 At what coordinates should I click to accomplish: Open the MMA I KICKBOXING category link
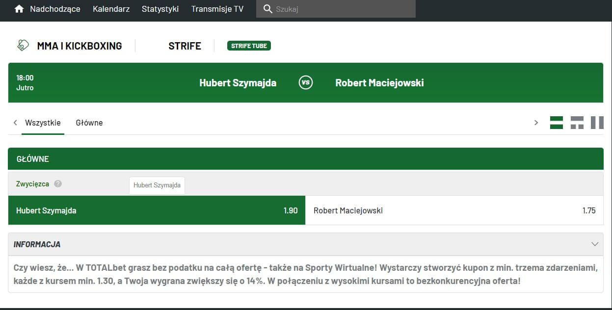[x=80, y=46]
